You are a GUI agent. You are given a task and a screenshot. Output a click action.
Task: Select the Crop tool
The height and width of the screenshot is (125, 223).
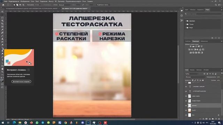pos(2,24)
